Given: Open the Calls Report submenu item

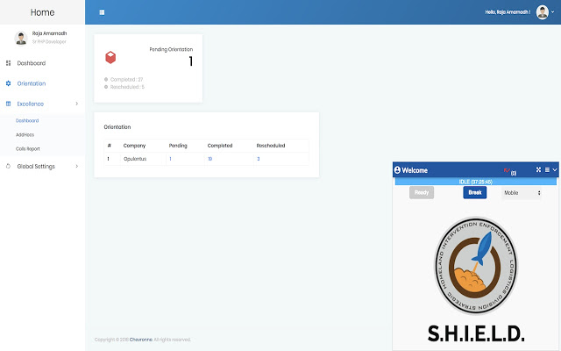Looking at the screenshot, I should [28, 149].
